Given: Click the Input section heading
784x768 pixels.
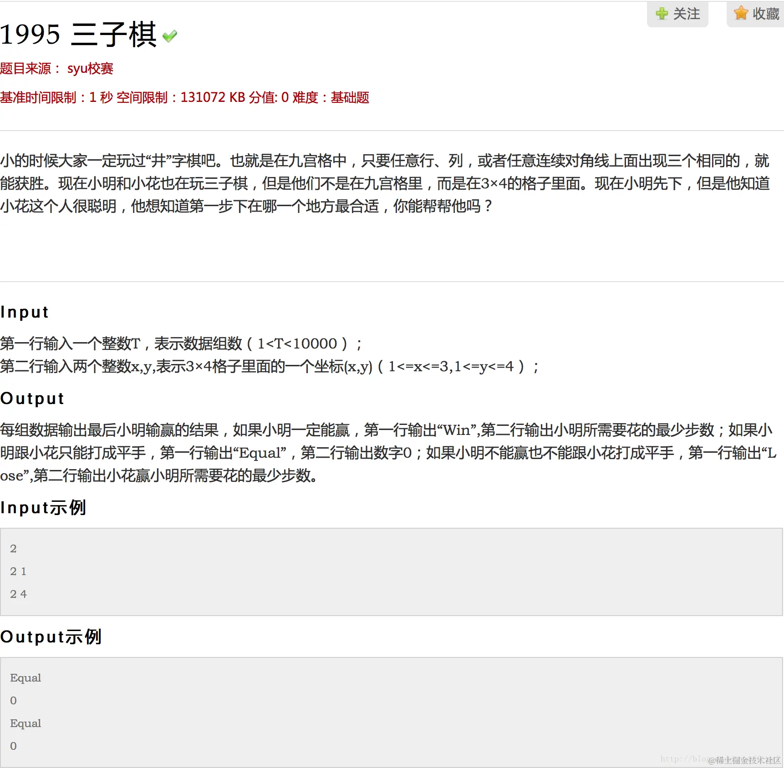Looking at the screenshot, I should (x=25, y=312).
